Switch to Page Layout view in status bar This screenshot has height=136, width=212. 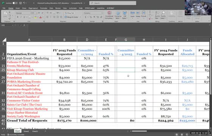click(x=182, y=134)
